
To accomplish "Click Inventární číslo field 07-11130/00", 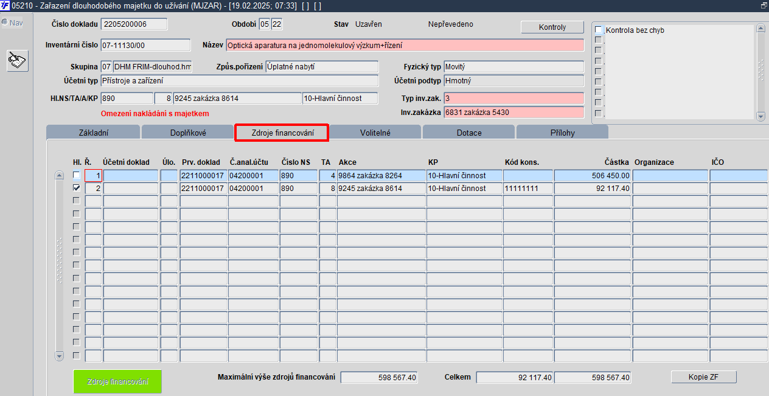I will 145,45.
